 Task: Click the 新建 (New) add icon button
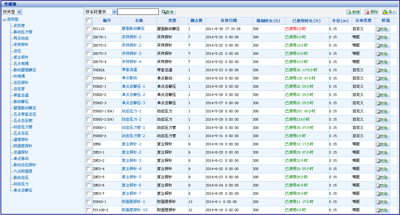(353, 12)
